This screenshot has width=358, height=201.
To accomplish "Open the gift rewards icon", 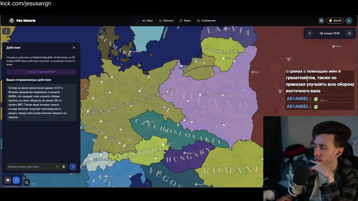I will pyautogui.click(x=321, y=21).
